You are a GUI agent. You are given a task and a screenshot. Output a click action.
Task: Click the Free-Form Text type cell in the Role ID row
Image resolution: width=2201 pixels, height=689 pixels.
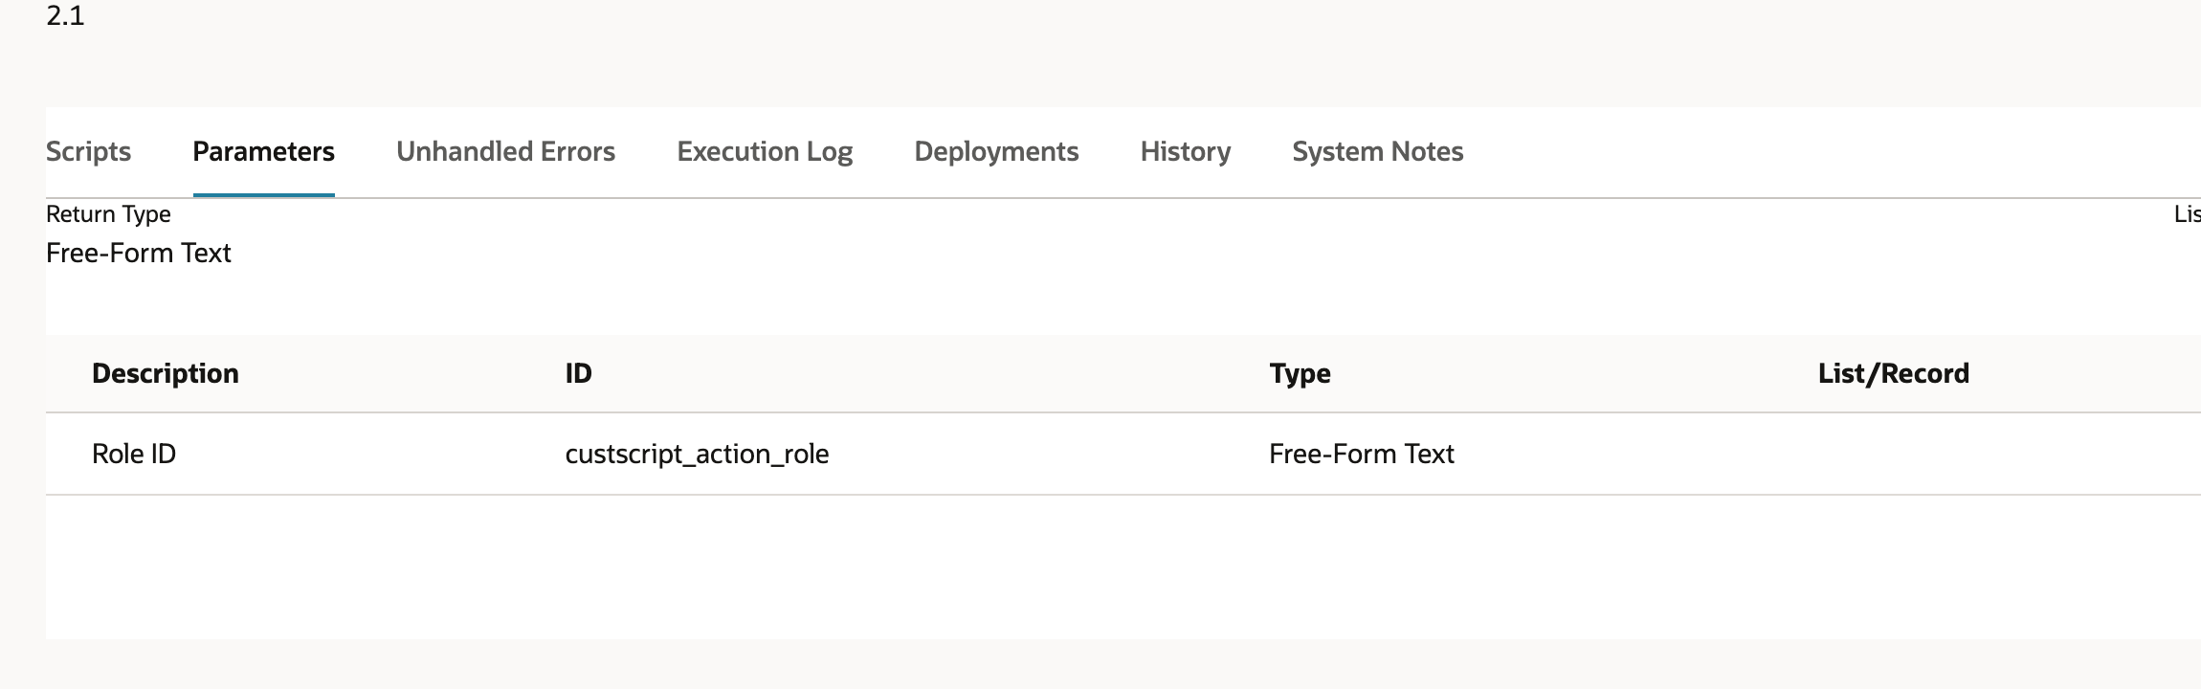[x=1362, y=454]
